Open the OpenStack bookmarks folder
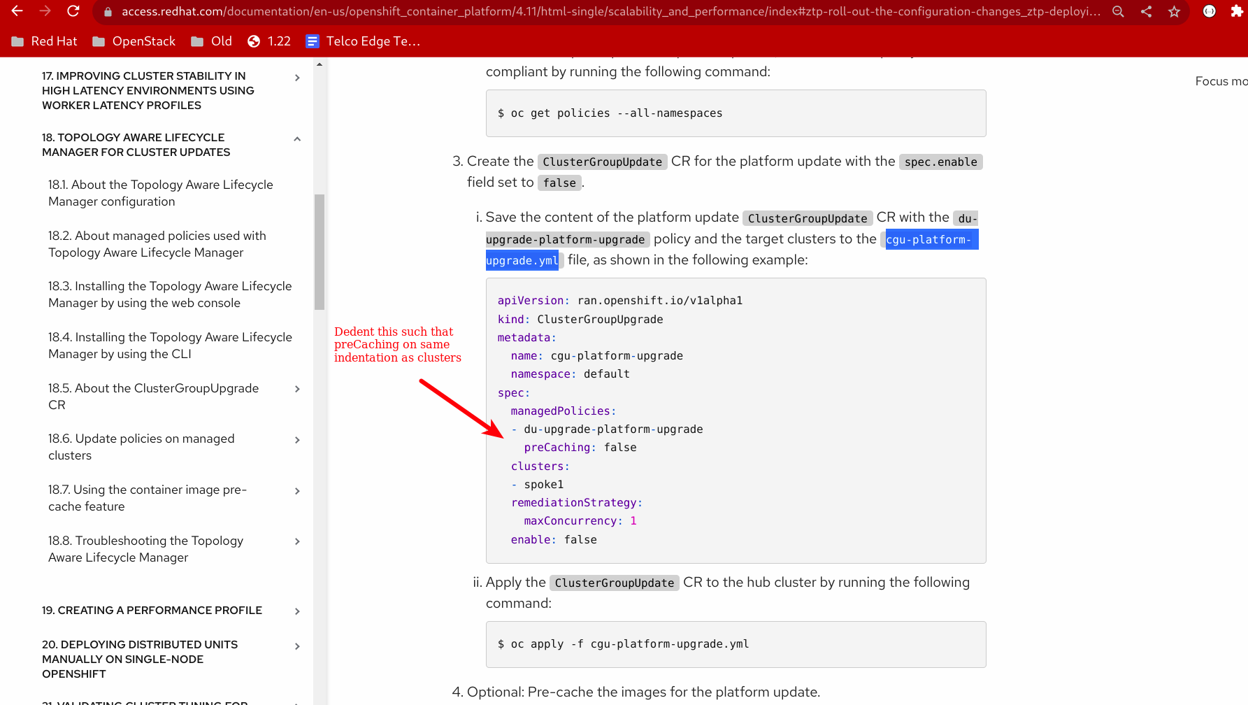 (134, 41)
